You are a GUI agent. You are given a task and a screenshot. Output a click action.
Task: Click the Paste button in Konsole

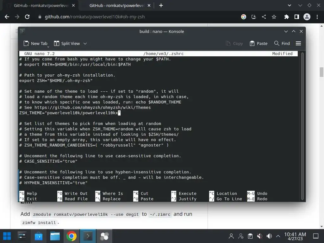tap(259, 43)
